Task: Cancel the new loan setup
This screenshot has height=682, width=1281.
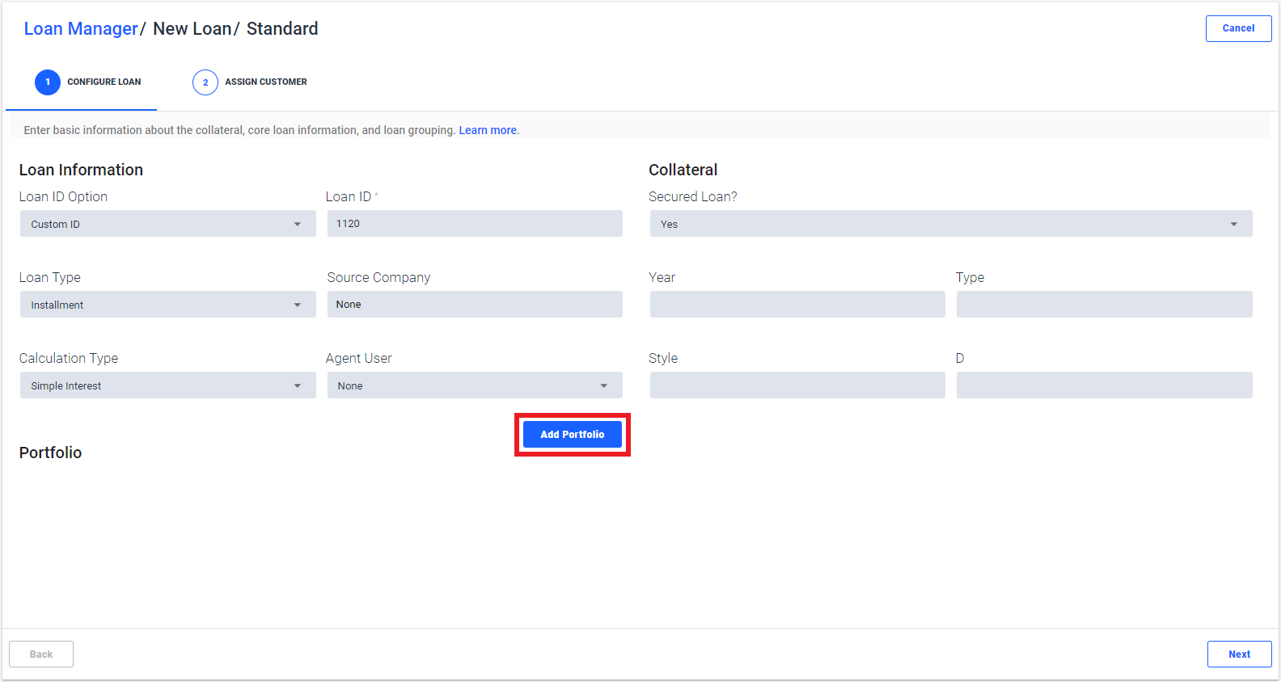Action: point(1238,28)
